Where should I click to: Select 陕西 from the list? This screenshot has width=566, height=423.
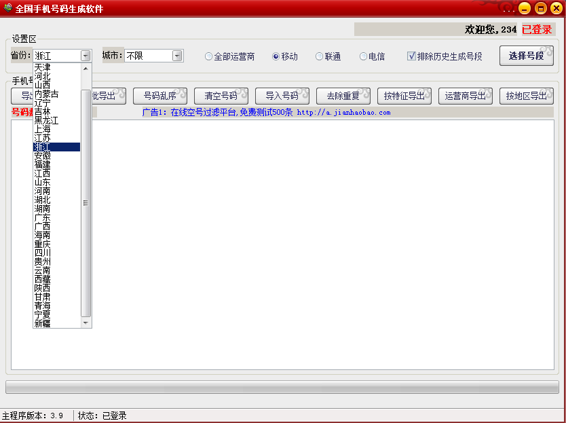pos(57,289)
